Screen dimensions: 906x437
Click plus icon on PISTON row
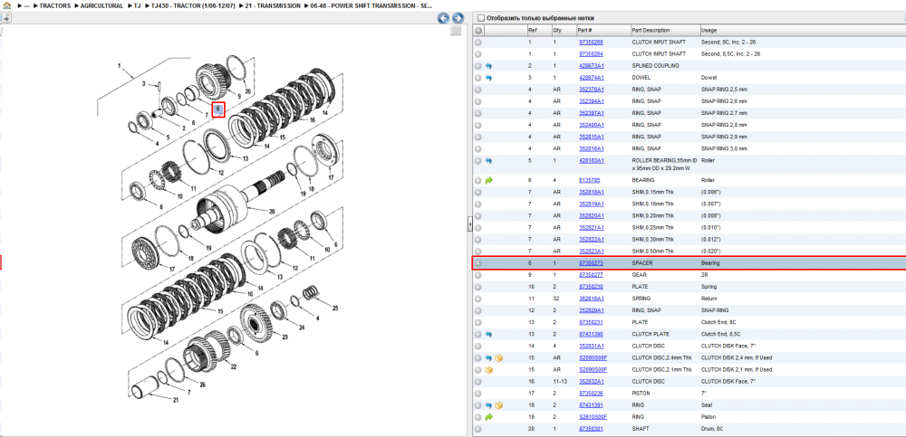pyautogui.click(x=478, y=394)
